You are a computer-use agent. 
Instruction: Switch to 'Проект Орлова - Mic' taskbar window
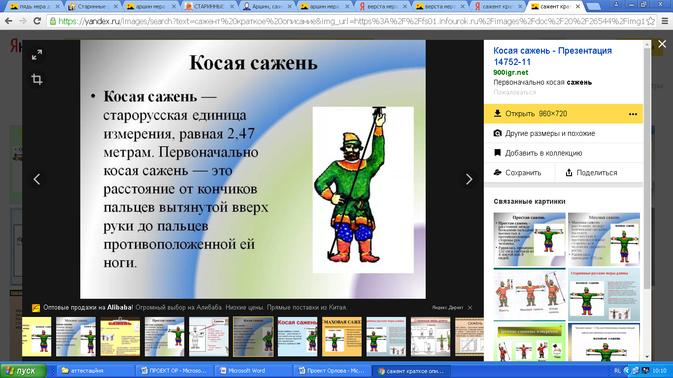pyautogui.click(x=332, y=371)
